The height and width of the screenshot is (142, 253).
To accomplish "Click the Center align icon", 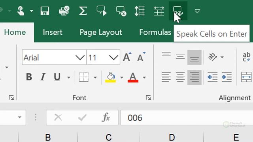I will [x=180, y=77].
